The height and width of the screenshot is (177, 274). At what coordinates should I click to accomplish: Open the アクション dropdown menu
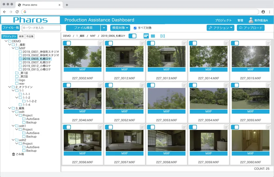(x=221, y=28)
